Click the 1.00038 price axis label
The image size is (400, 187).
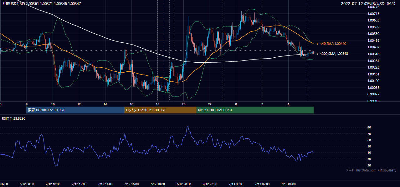pos(374,88)
